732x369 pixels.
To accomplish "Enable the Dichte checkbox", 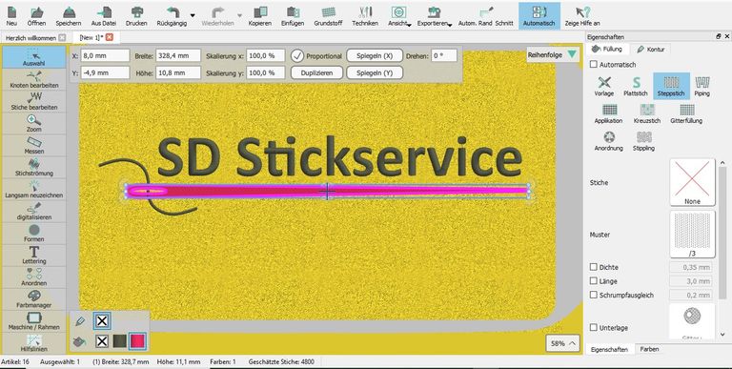I will (x=594, y=267).
